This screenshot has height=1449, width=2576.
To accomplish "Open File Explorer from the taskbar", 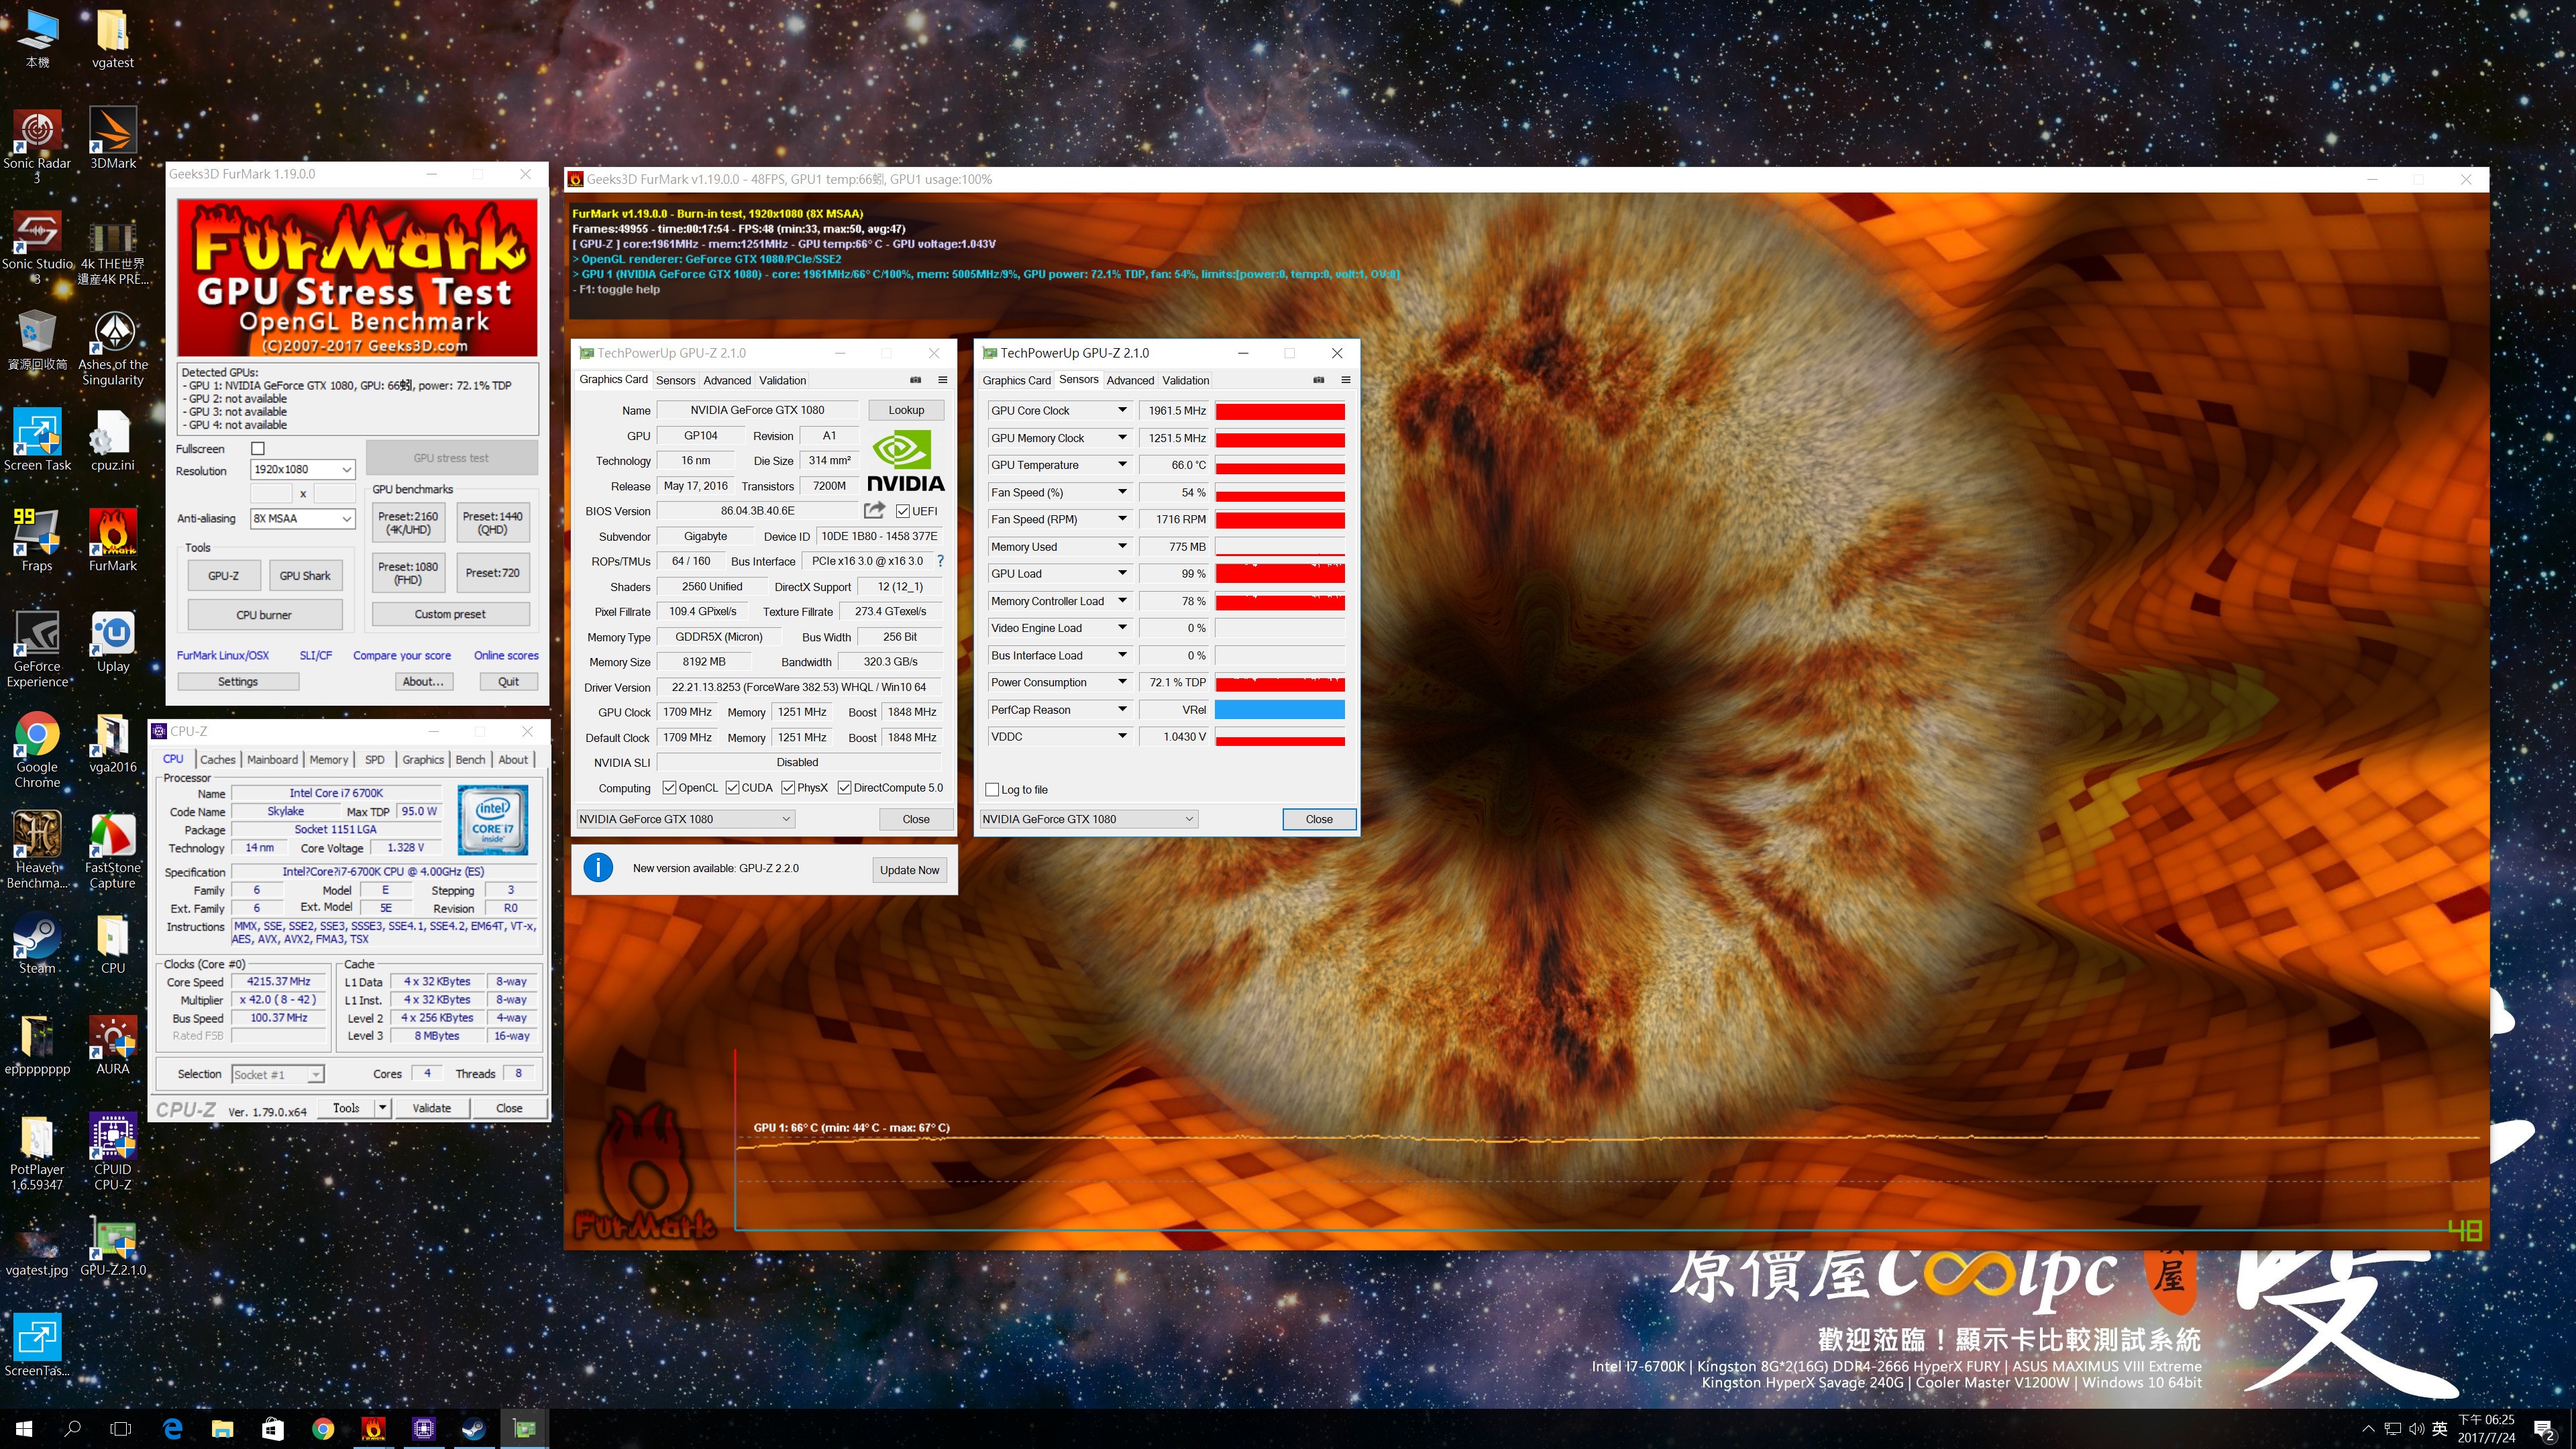I will point(222,1429).
